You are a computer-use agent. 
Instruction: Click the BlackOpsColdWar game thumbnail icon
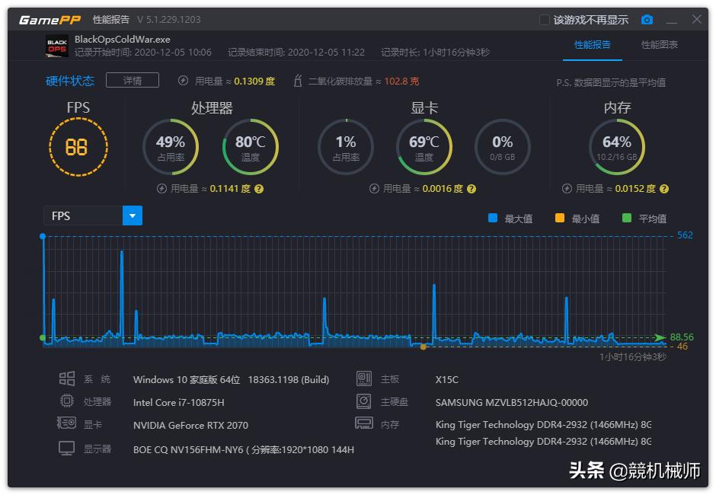tap(58, 46)
